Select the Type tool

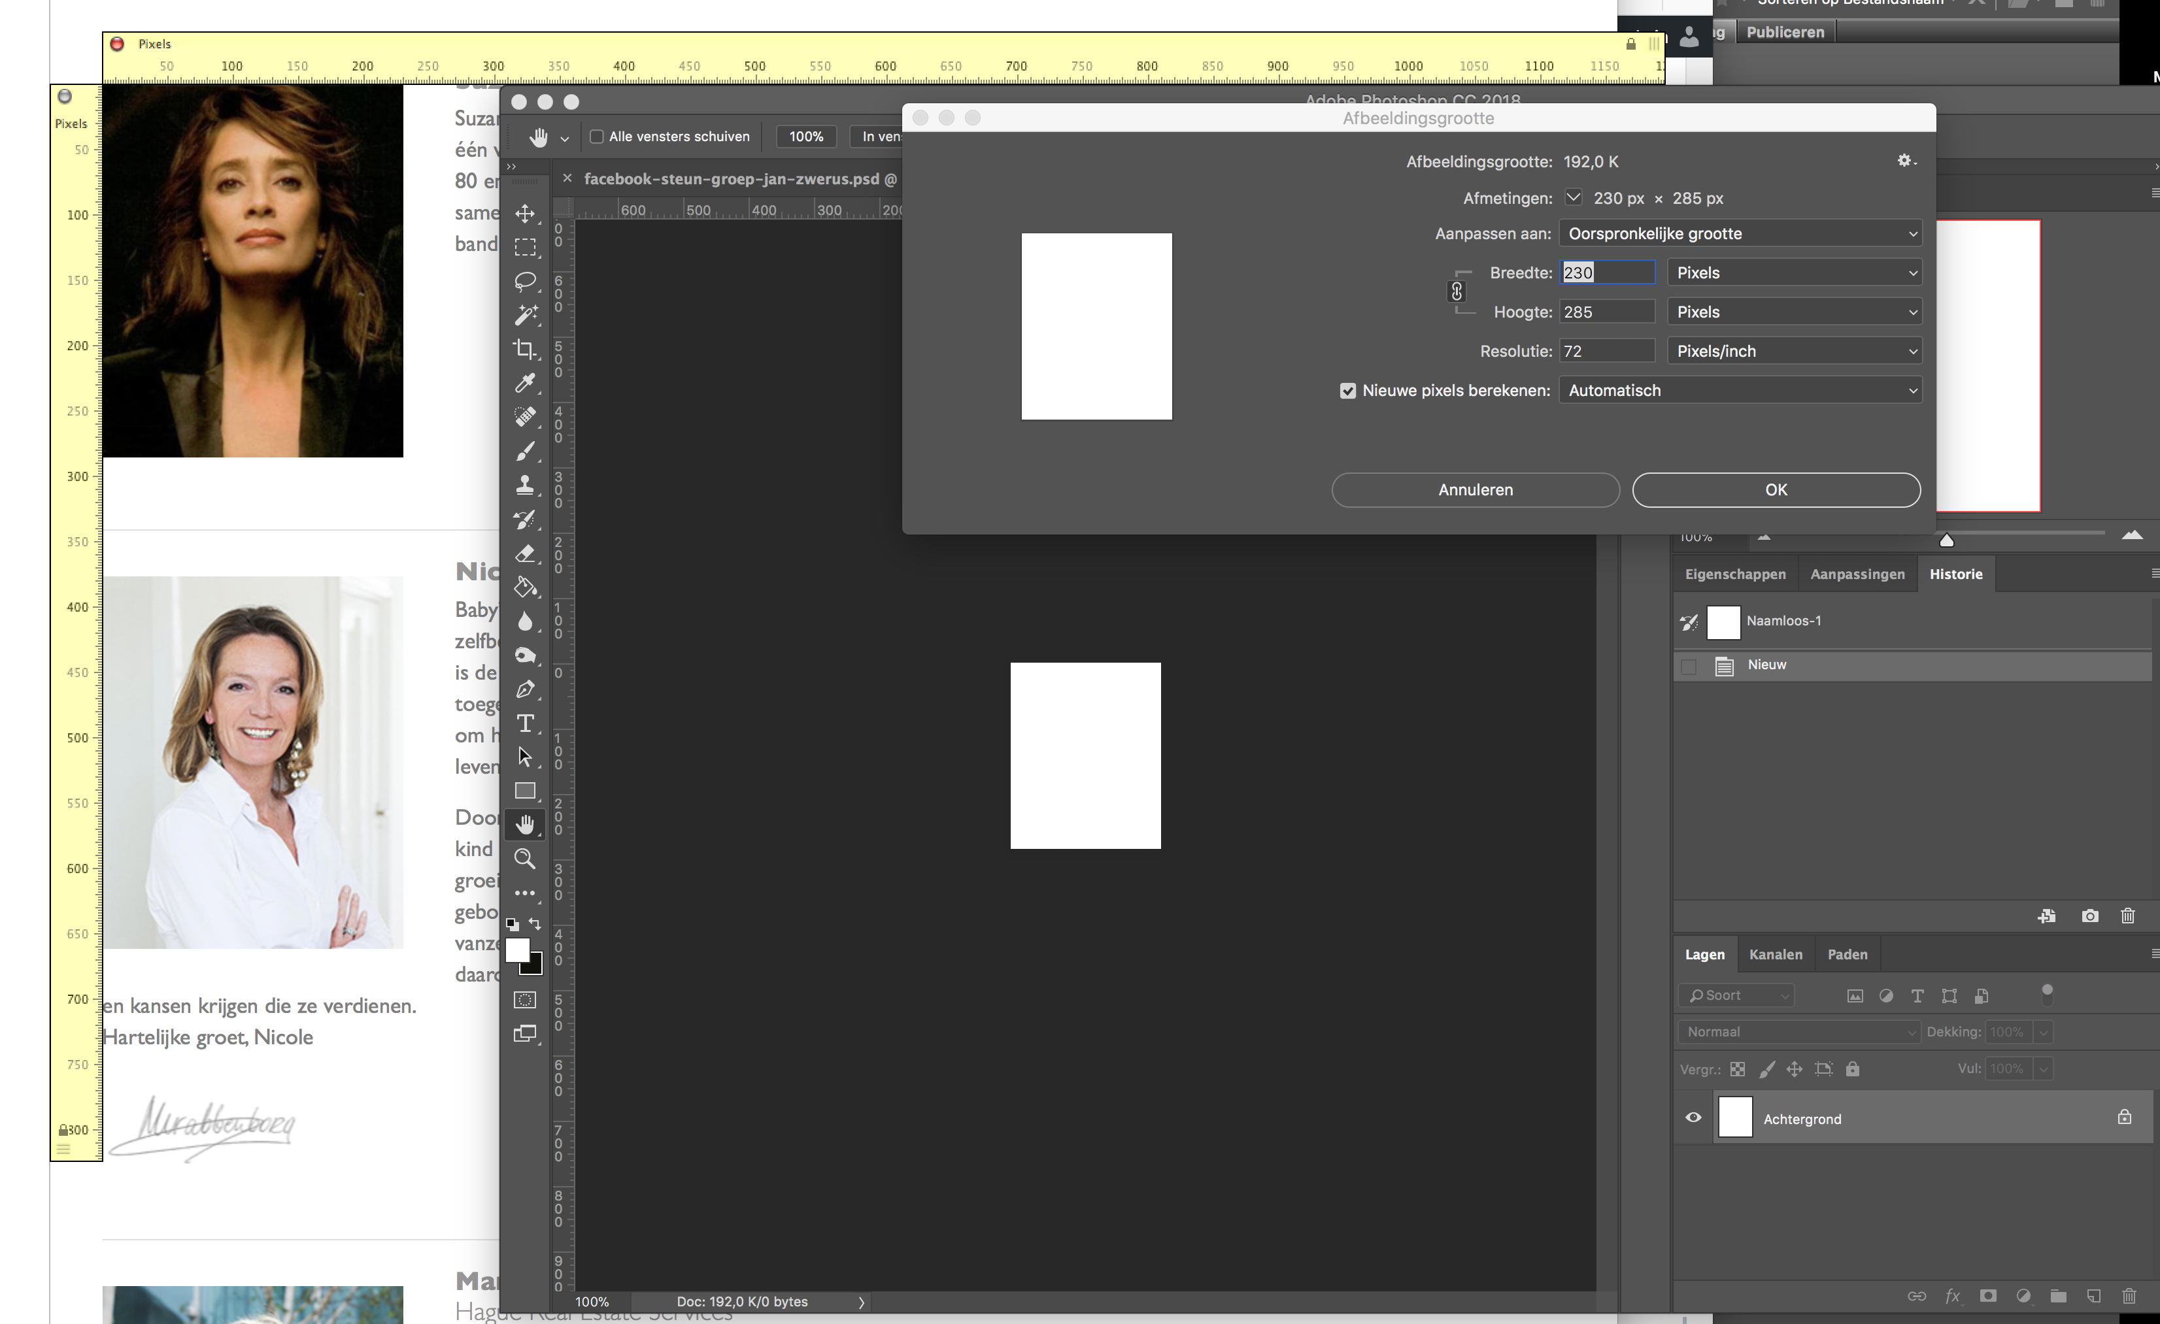(x=524, y=723)
